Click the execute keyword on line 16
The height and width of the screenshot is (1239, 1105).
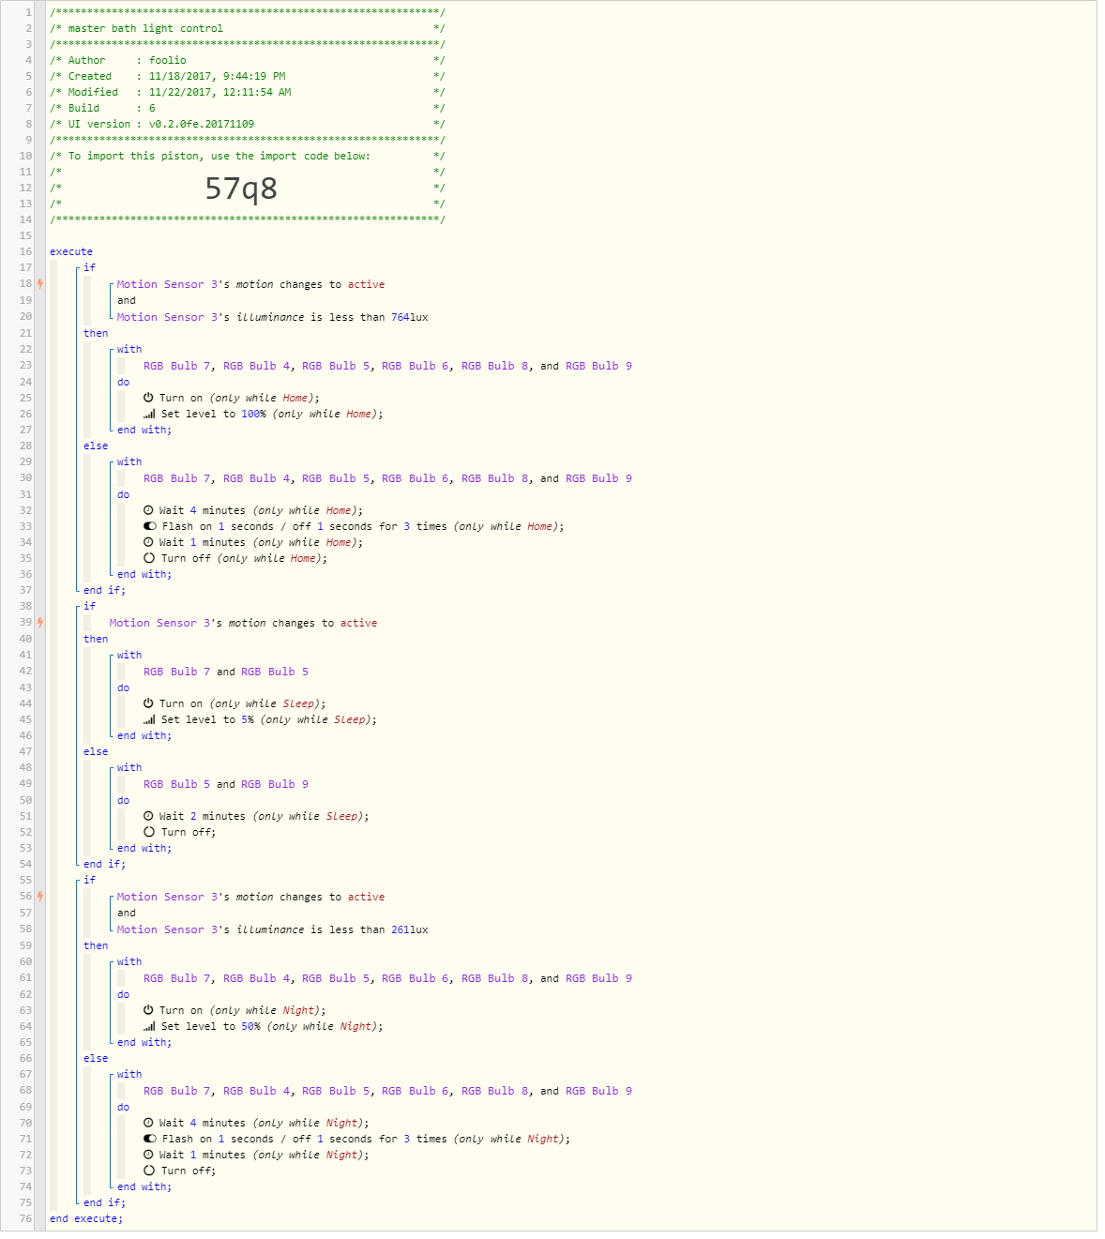click(71, 251)
